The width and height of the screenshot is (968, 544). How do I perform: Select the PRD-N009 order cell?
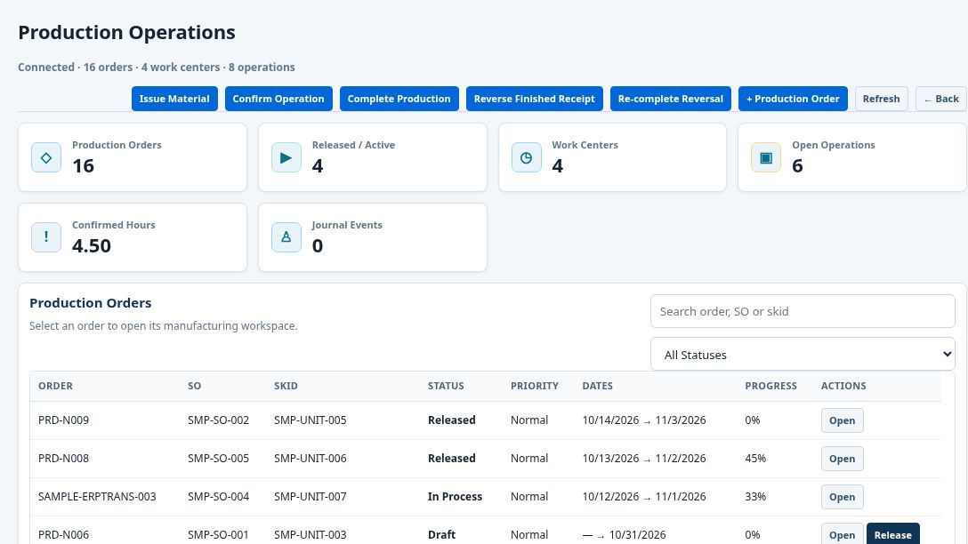(63, 420)
